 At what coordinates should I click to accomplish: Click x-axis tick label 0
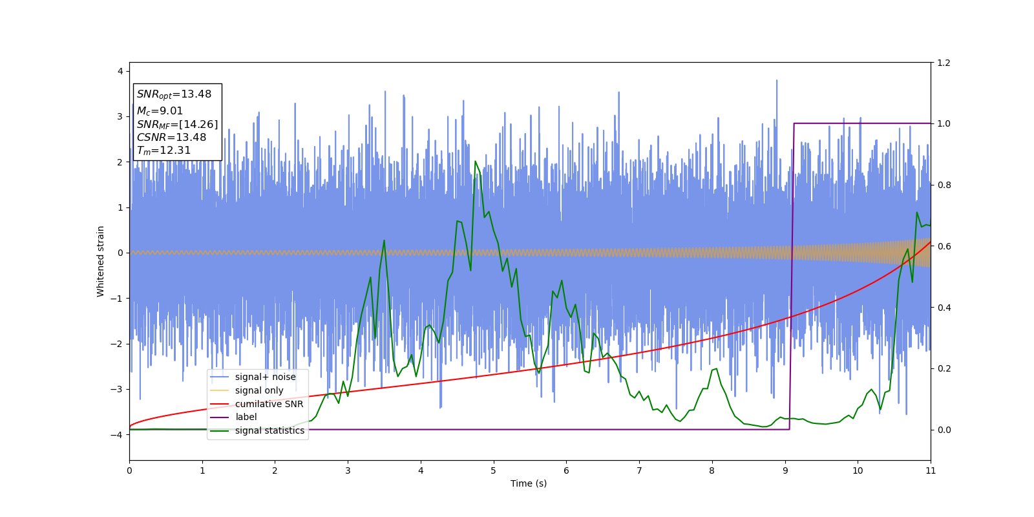click(x=129, y=470)
